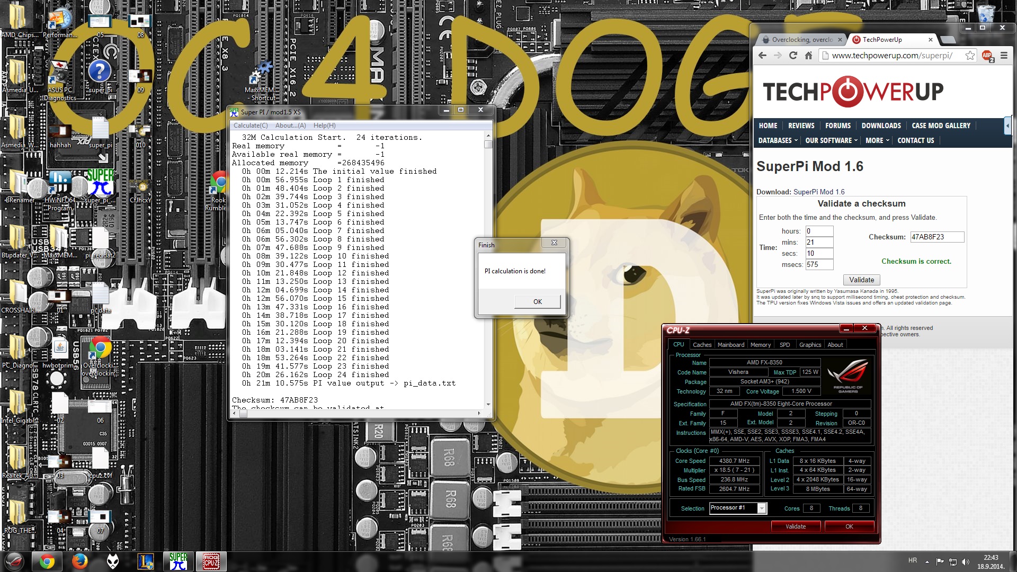The width and height of the screenshot is (1017, 572).
Task: Switch to the About tab in CPU-Z
Action: tap(835, 345)
